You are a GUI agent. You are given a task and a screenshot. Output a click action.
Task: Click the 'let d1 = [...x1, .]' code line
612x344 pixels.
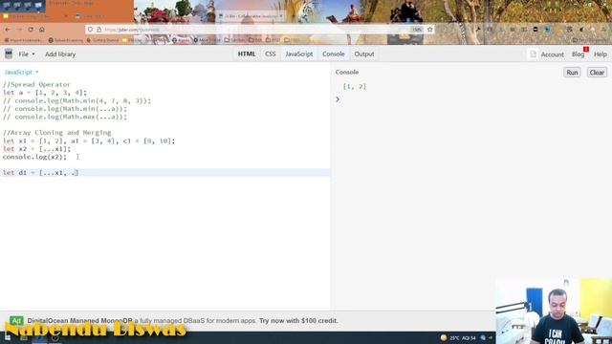40,173
